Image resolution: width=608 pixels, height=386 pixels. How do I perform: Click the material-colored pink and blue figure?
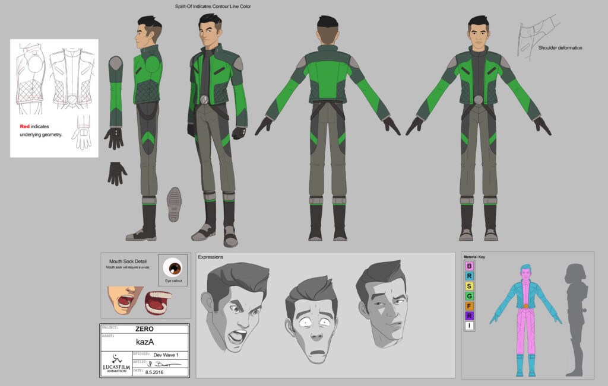[525, 320]
